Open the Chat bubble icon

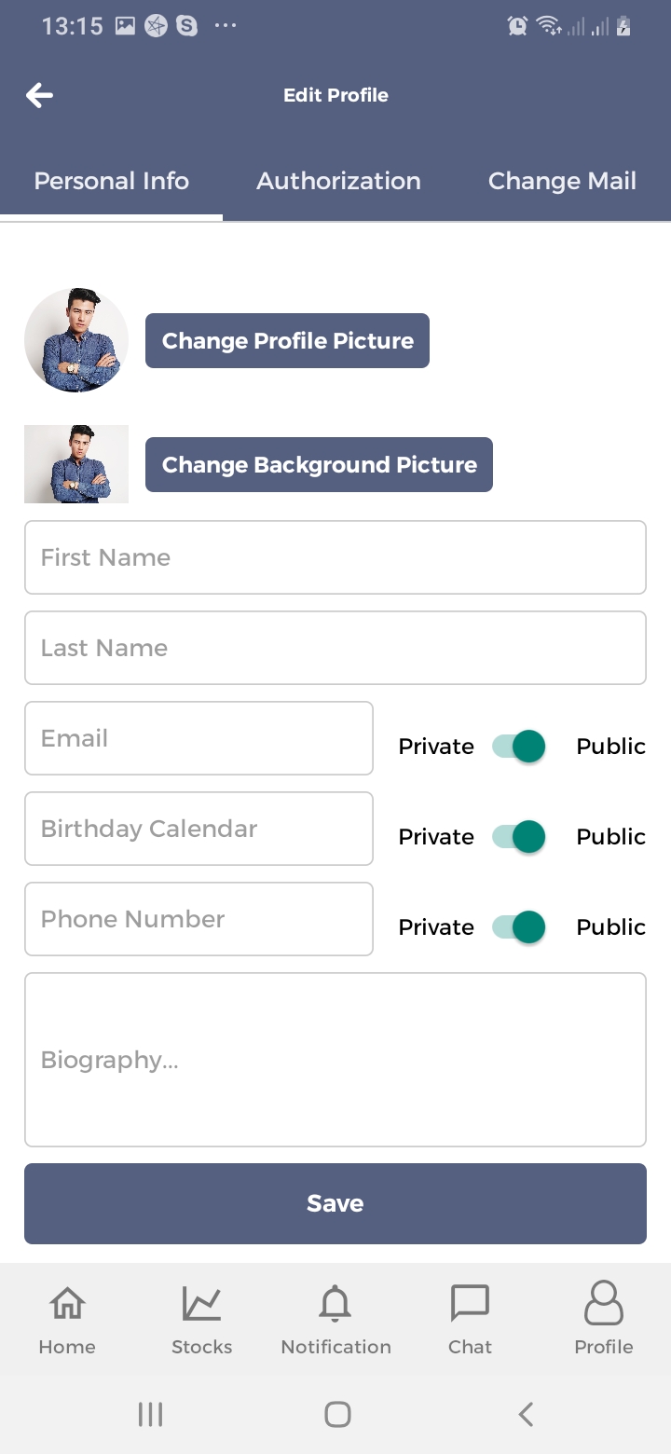click(x=470, y=1303)
